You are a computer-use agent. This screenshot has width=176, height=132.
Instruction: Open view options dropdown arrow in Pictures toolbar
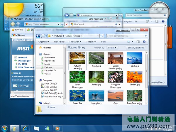(132, 42)
